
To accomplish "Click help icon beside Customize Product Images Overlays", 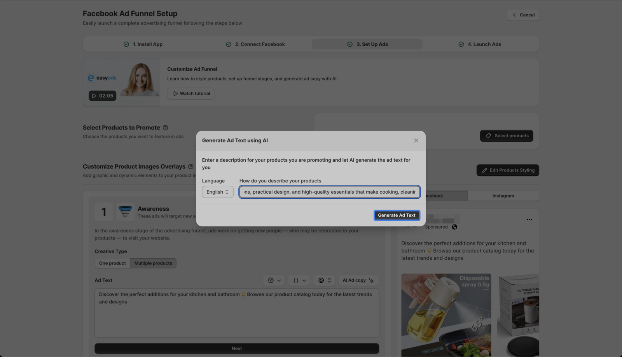I will 190,166.
